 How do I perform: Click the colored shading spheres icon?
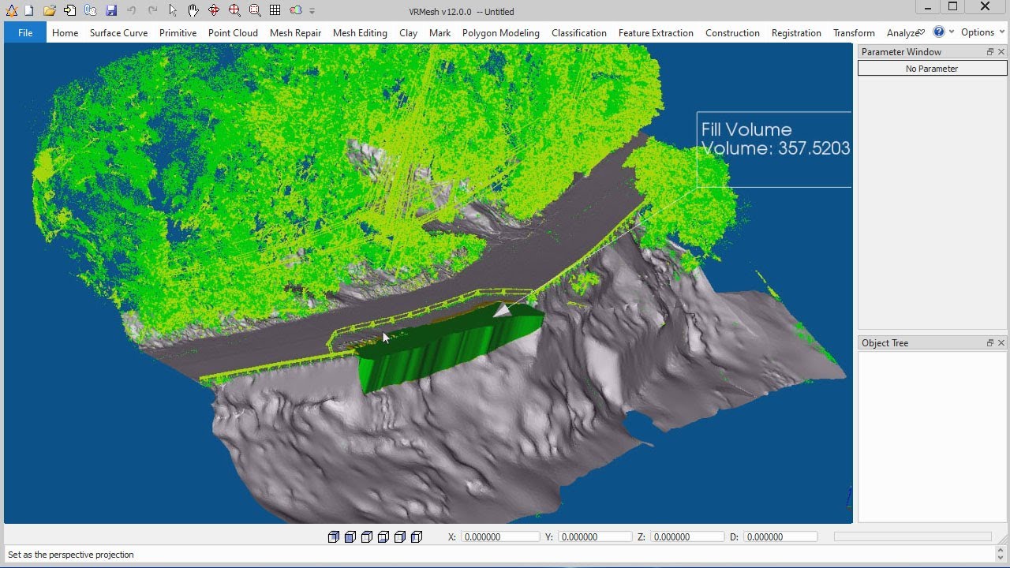295,10
